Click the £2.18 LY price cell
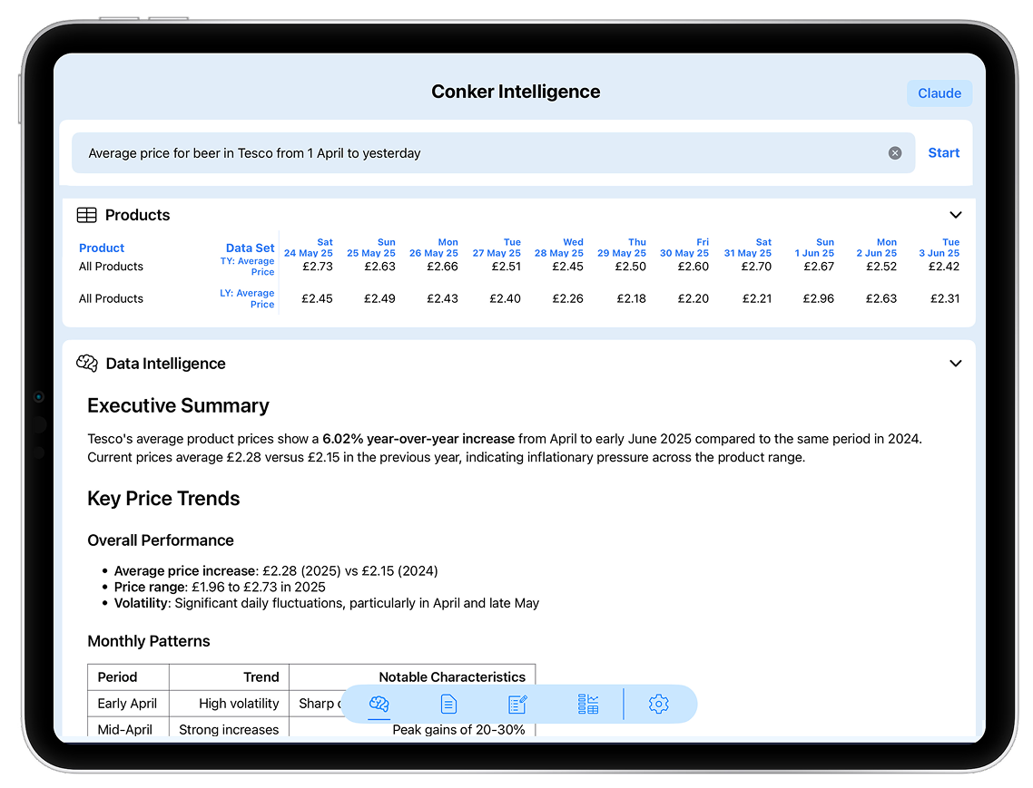This screenshot has height=788, width=1033. coord(631,298)
